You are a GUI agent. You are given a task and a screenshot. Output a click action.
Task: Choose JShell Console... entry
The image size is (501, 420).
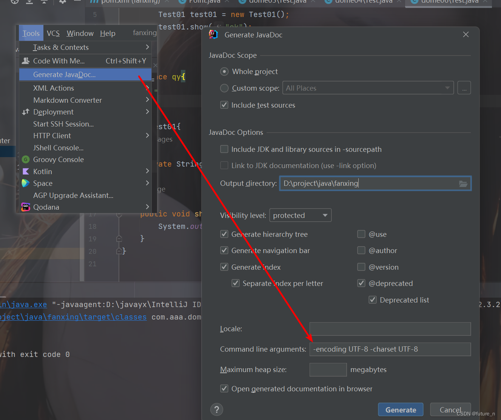[x=85, y=148]
